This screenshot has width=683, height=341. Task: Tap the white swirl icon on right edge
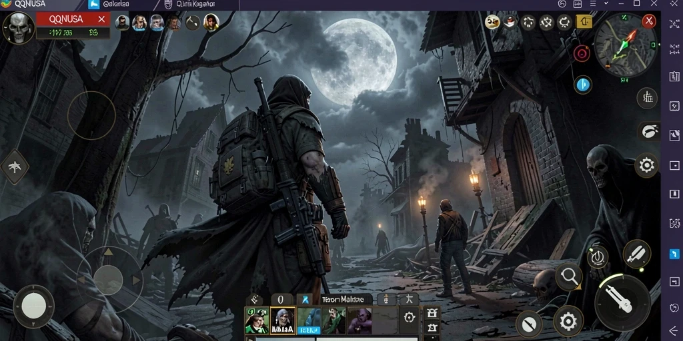[x=649, y=131]
